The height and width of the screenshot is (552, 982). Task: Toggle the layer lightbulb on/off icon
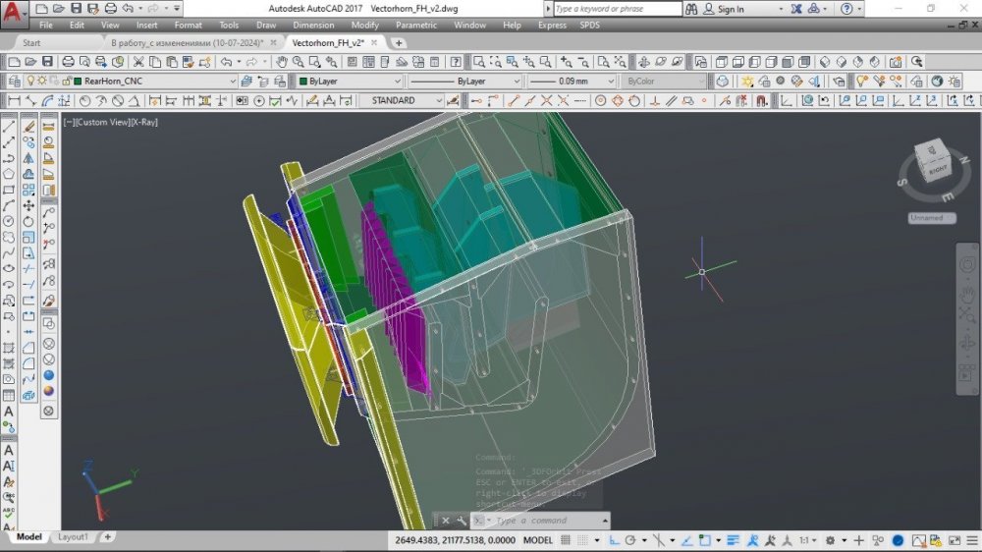click(29, 82)
